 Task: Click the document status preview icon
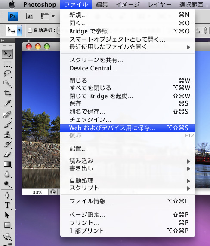(53, 192)
